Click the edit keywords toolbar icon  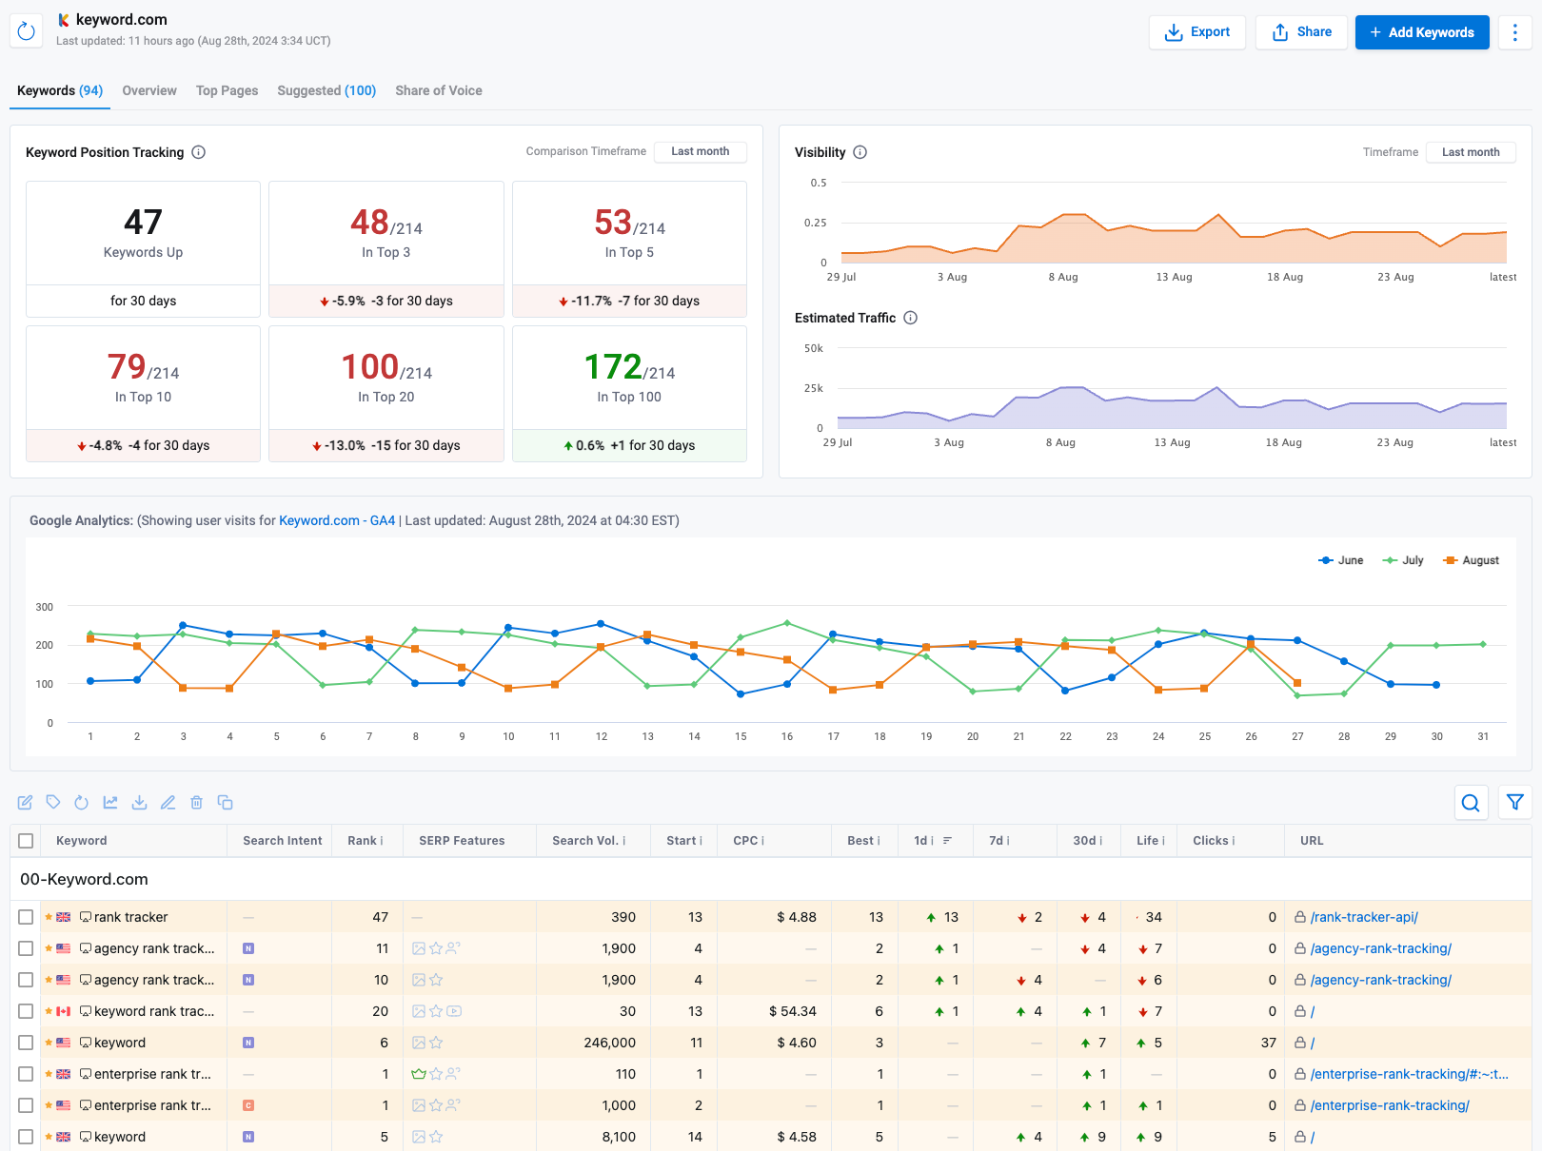[25, 803]
